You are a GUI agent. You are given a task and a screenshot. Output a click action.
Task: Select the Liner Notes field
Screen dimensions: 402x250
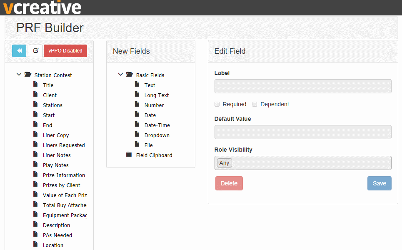57,155
